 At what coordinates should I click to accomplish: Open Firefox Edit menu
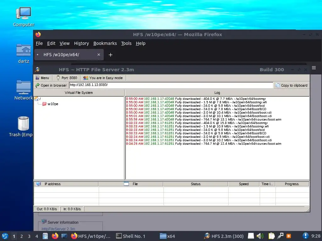51,43
